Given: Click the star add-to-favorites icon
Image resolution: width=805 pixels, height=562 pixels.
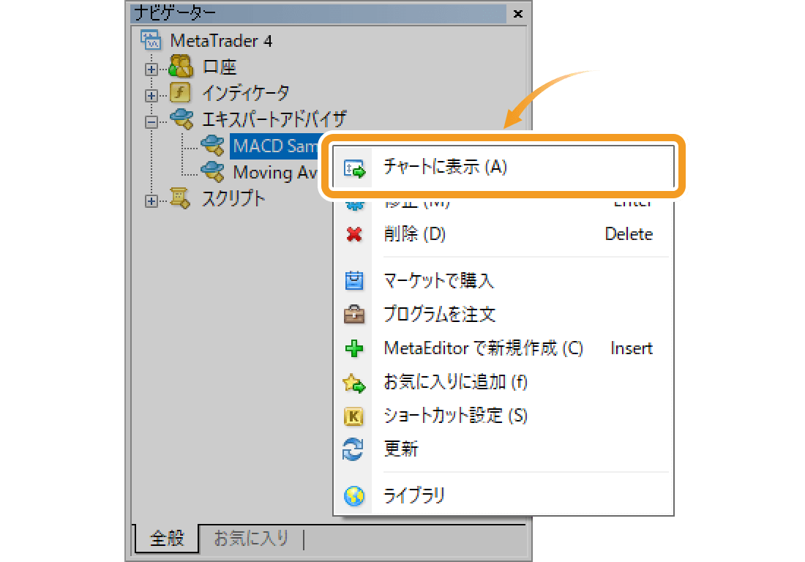Looking at the screenshot, I should pyautogui.click(x=353, y=383).
